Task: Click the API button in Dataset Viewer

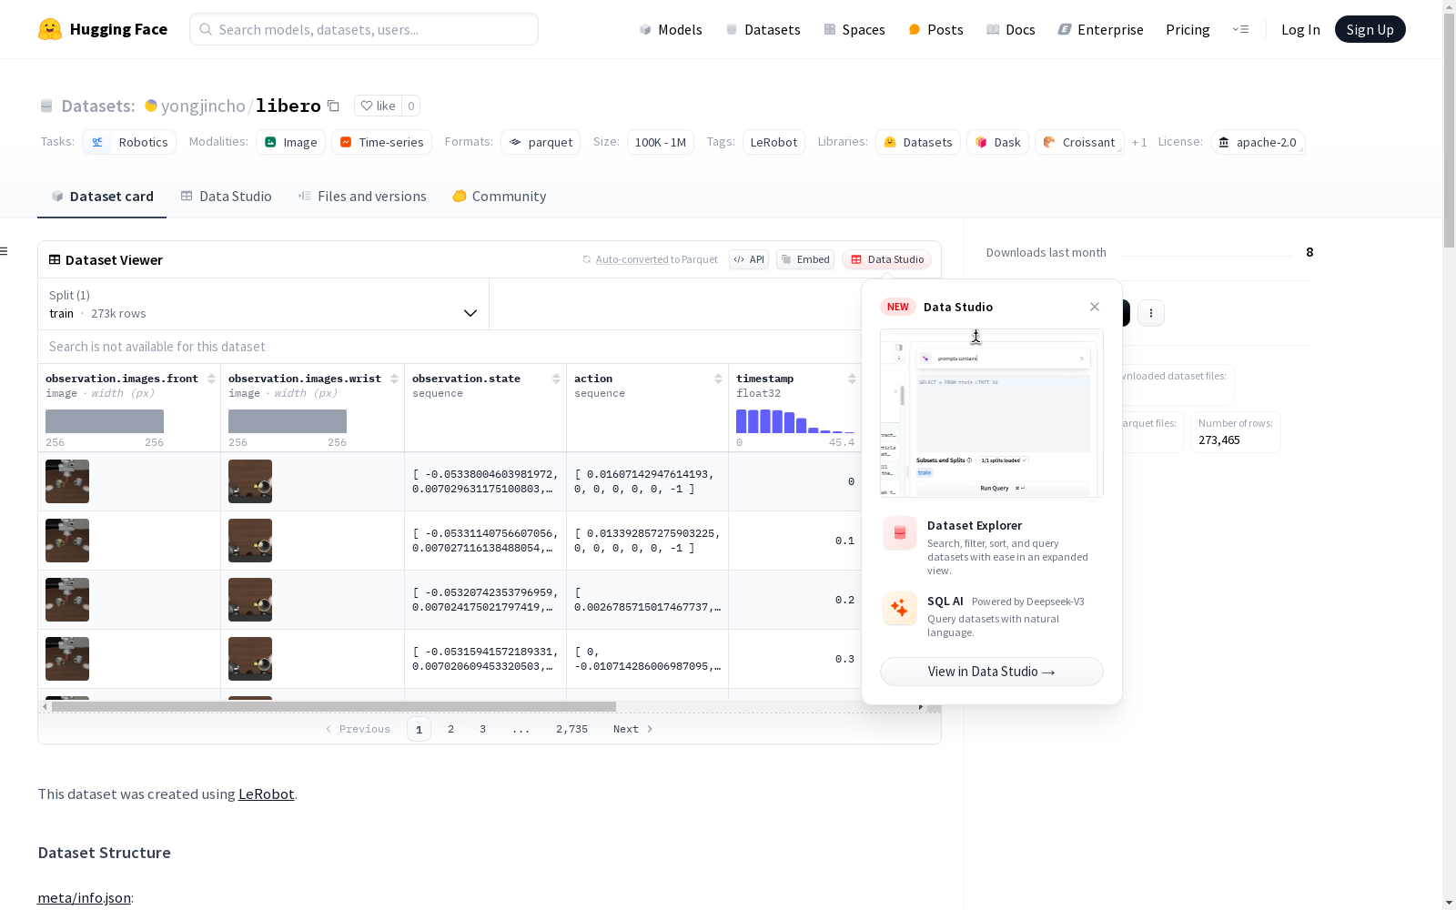Action: point(749,259)
